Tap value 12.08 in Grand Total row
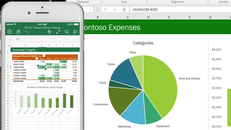 [74, 81]
